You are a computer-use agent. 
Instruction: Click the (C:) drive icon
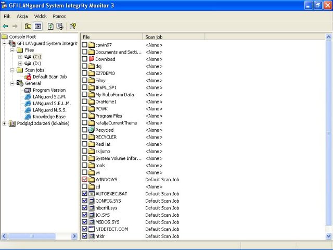(x=28, y=57)
